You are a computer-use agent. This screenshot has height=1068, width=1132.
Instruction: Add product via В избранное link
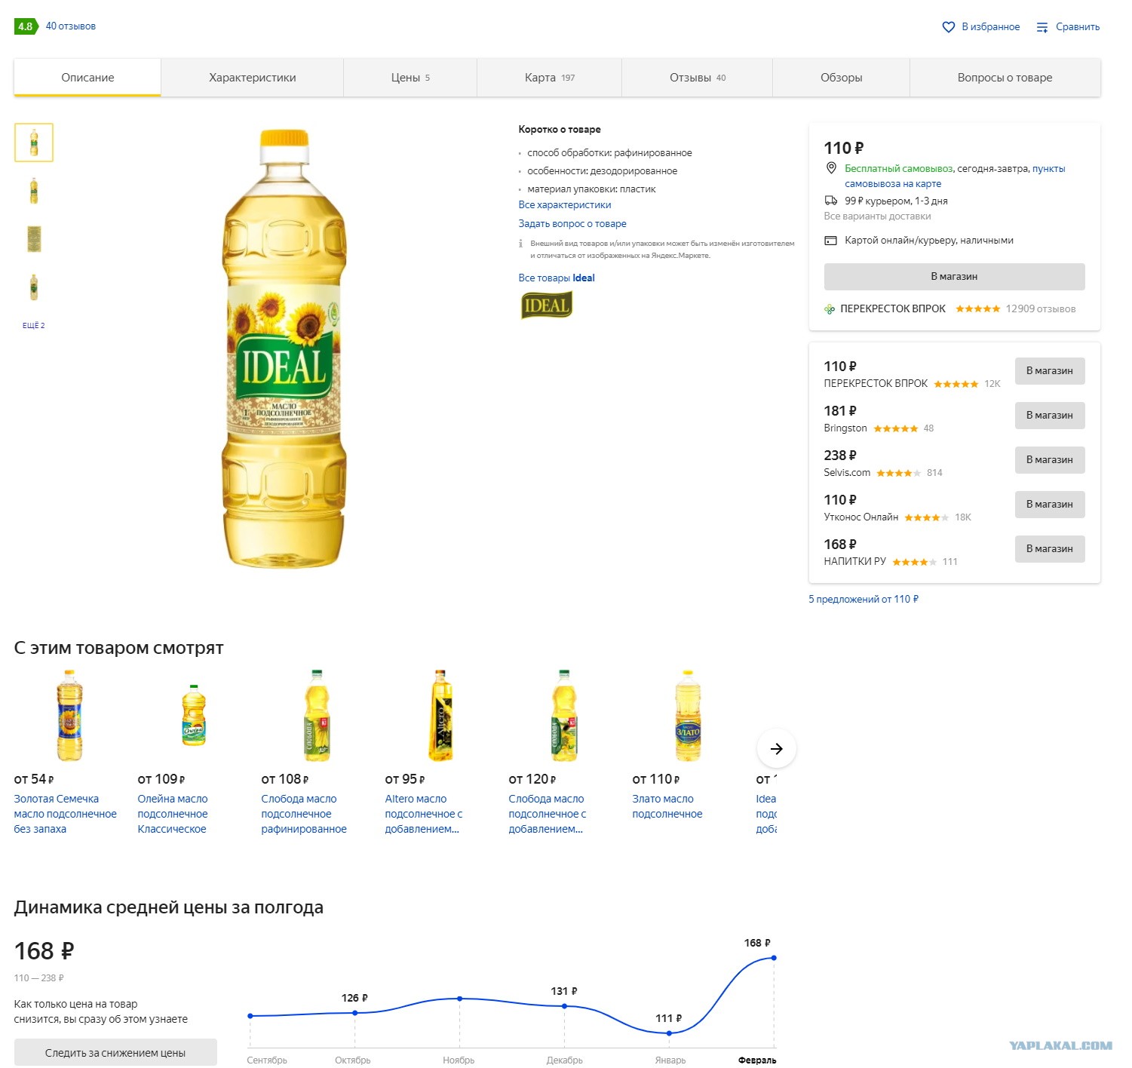pyautogui.click(x=991, y=27)
